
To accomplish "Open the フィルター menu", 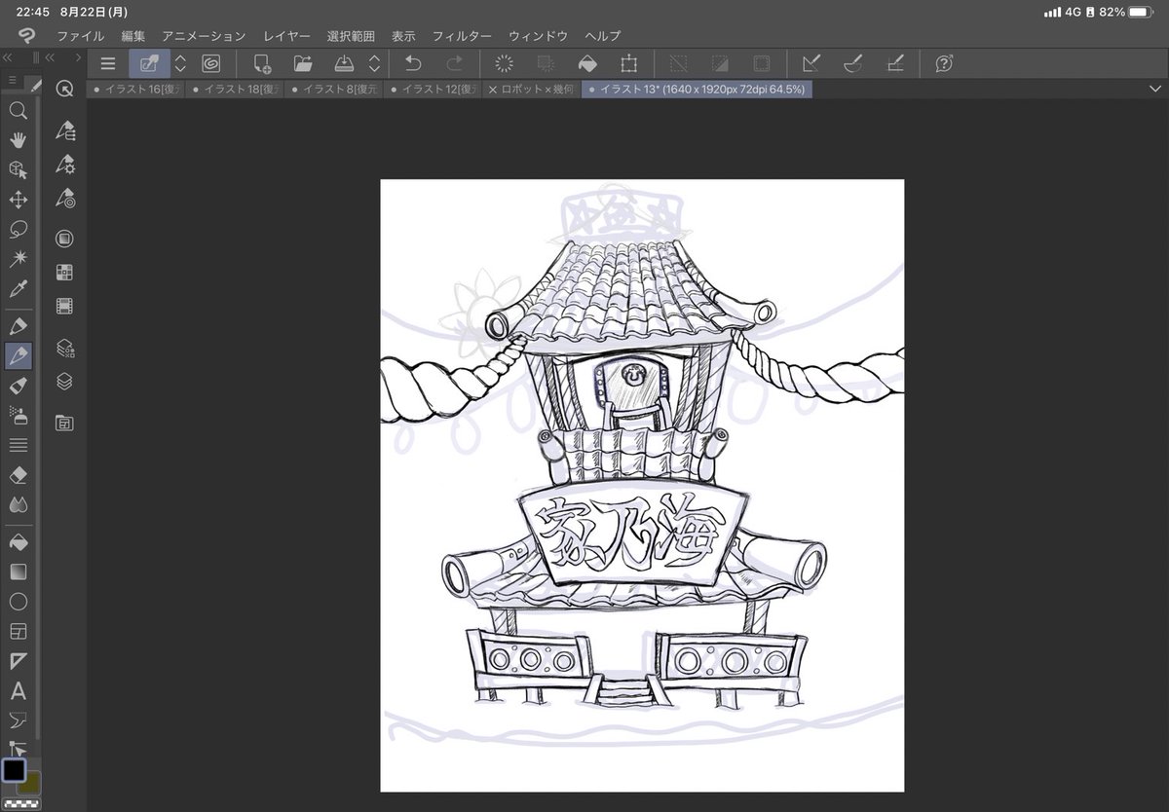I will tap(462, 36).
